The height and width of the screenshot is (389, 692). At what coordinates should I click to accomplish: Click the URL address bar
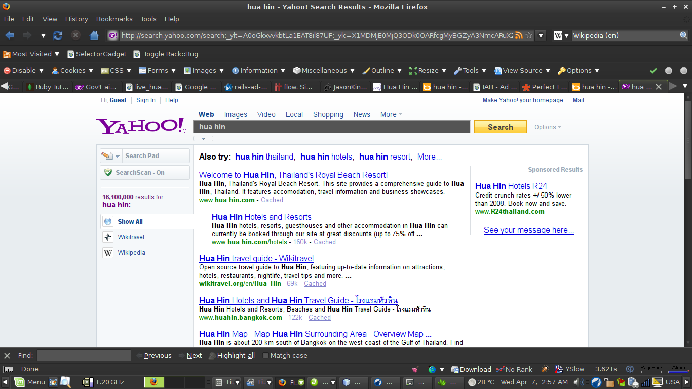coord(317,35)
